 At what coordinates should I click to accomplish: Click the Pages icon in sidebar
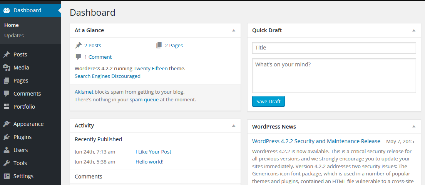pos(7,81)
